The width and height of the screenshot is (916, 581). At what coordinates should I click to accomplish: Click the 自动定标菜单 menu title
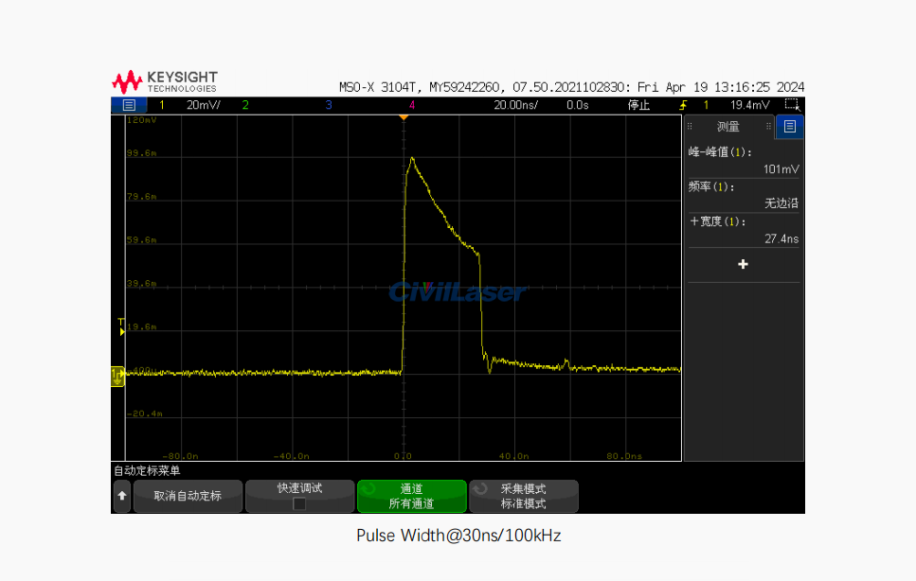pos(147,470)
